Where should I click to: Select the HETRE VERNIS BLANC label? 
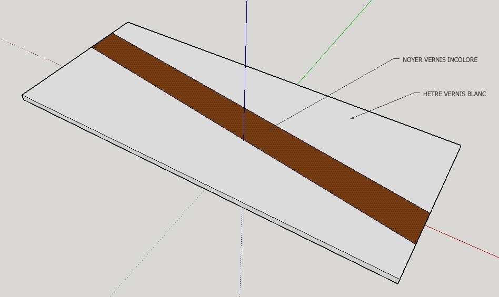[x=454, y=94]
